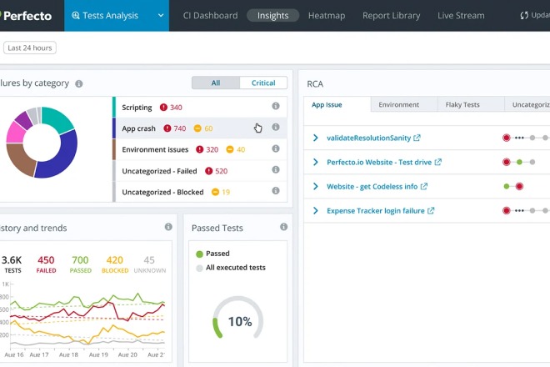Expand the validateResolutionSanity row
The image size is (550, 367).
pyautogui.click(x=315, y=138)
